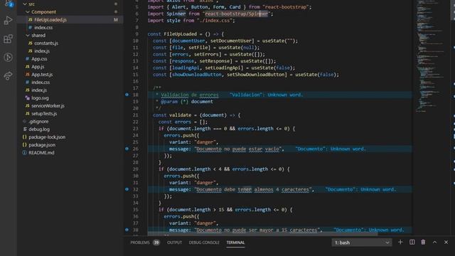The image size is (455, 256).
Task: Open the bash terminal selector dropdown
Action: click(x=362, y=242)
